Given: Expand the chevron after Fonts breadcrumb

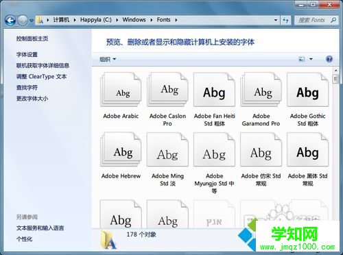Looking at the screenshot, I should click(176, 20).
